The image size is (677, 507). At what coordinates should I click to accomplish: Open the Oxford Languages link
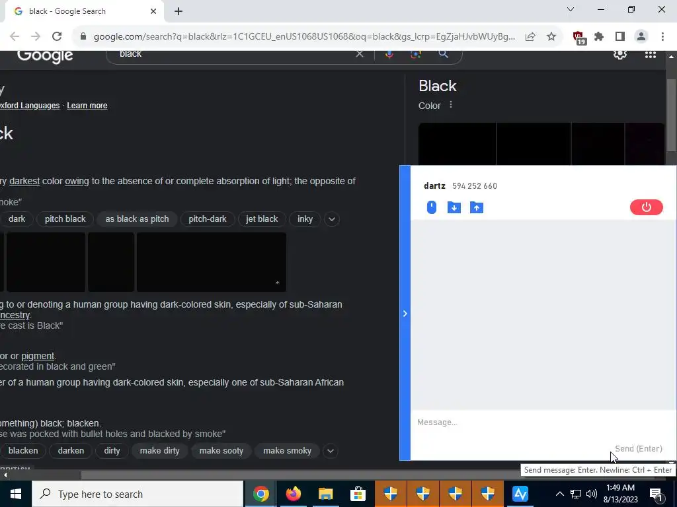click(x=30, y=106)
